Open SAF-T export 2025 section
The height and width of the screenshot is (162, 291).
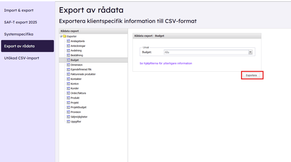[20, 22]
